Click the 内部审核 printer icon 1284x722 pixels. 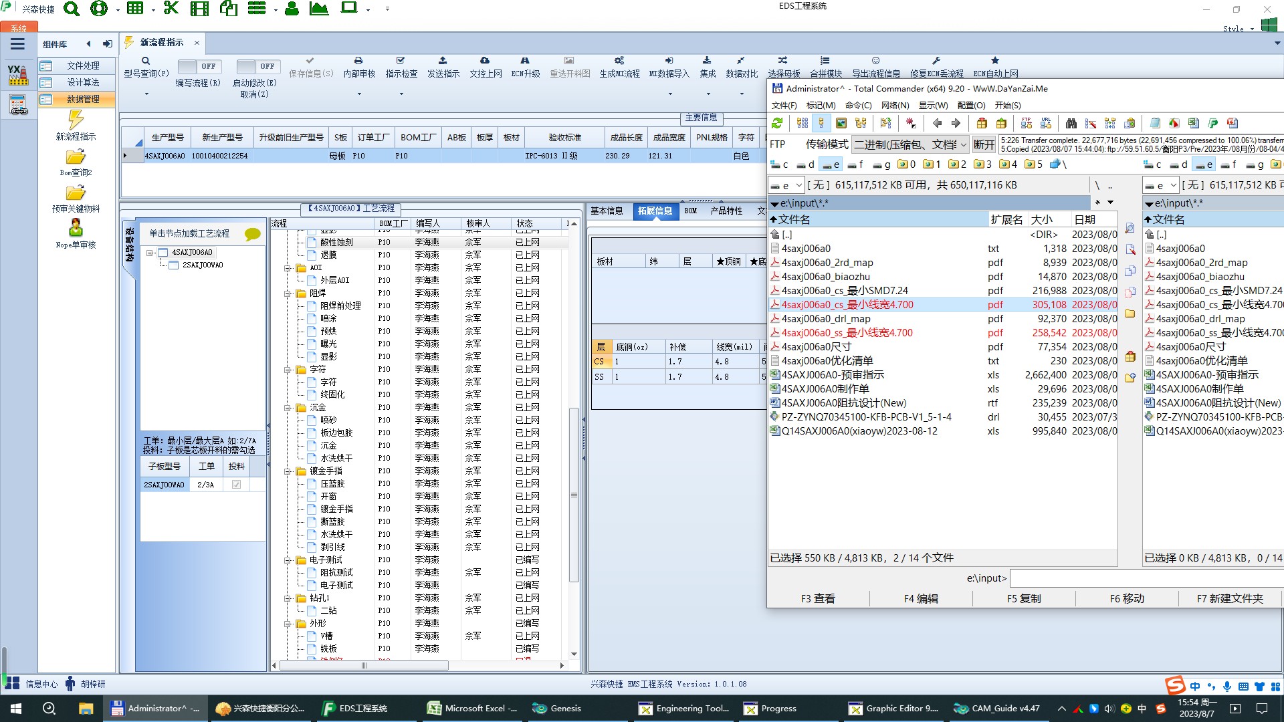point(358,61)
